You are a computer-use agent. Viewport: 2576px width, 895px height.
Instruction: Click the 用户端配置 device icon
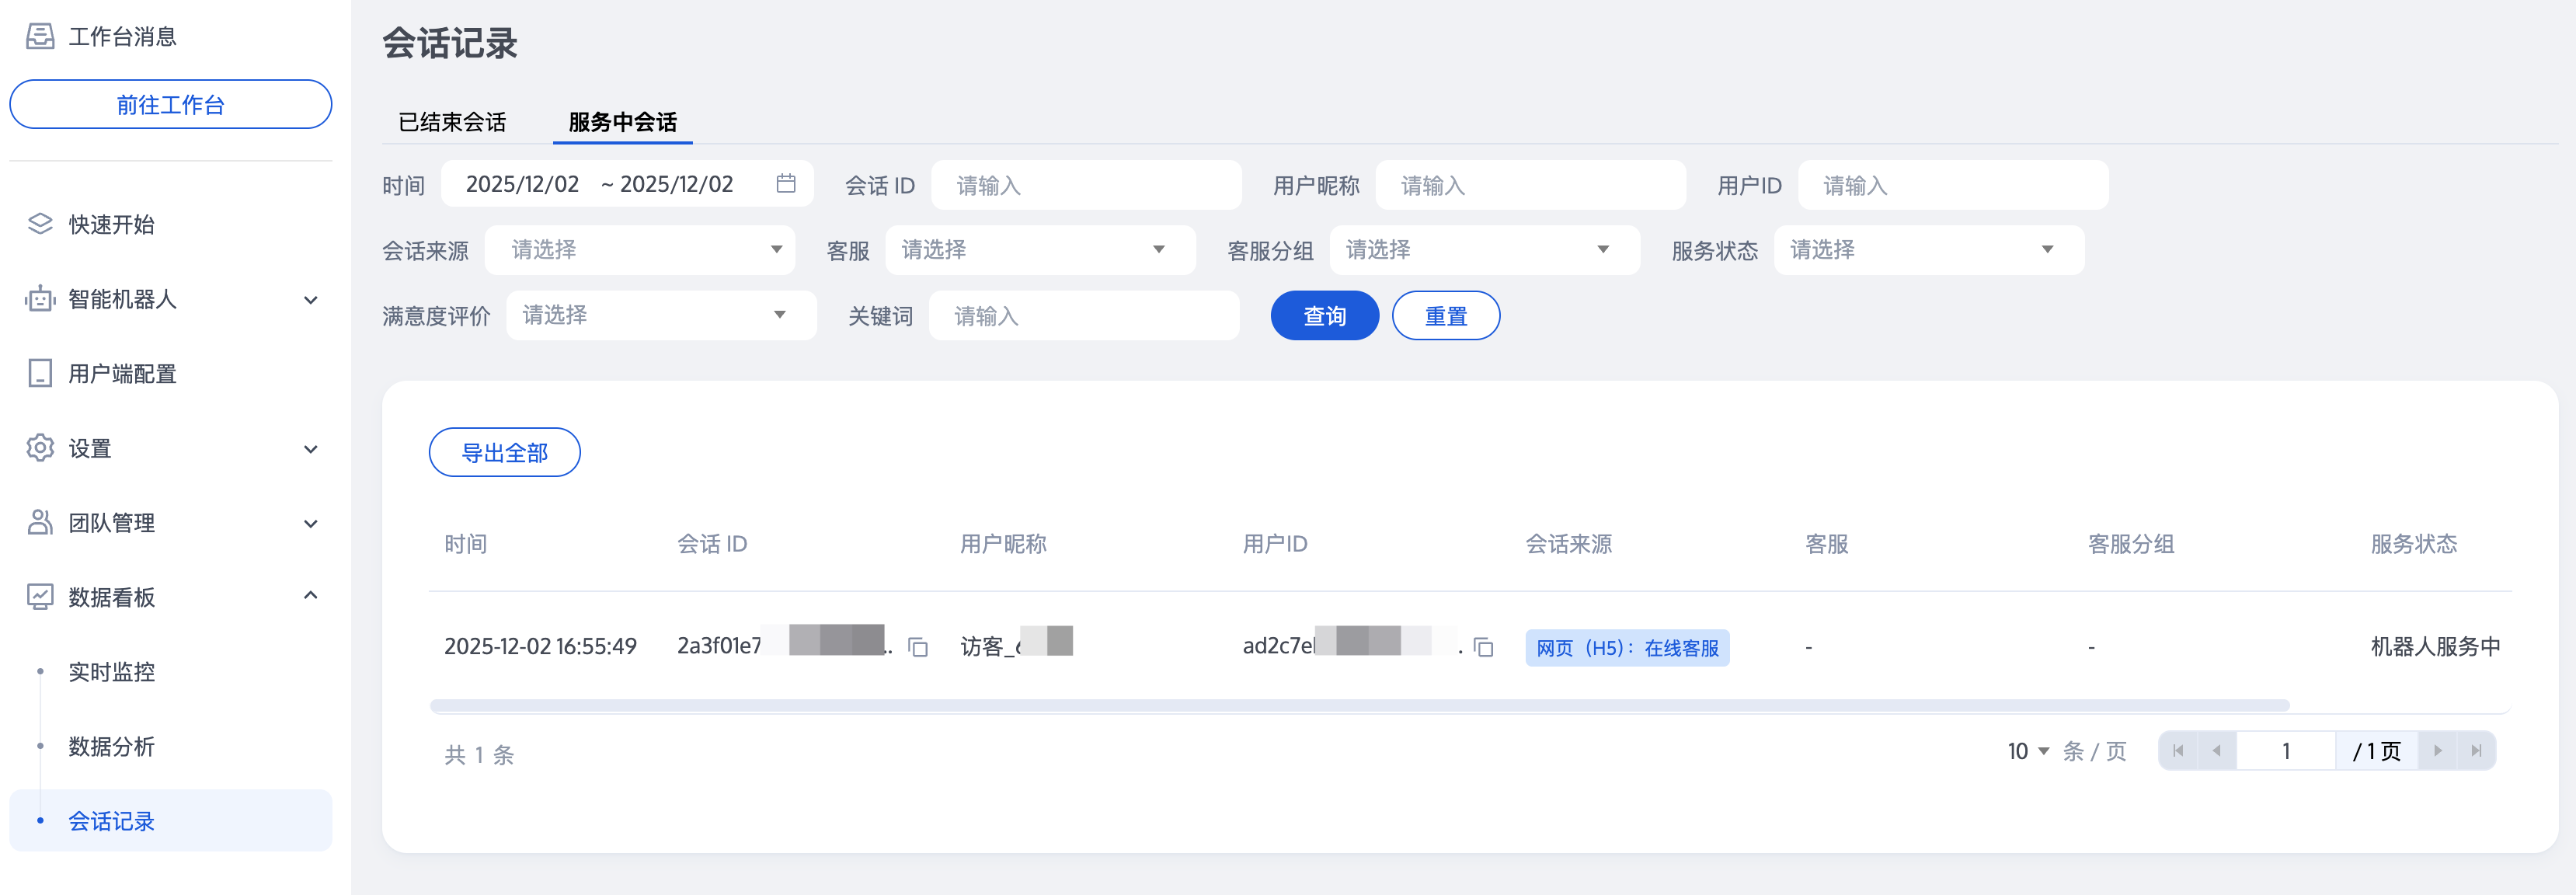coord(40,373)
